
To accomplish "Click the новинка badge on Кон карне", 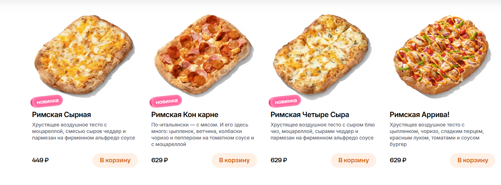I will [x=166, y=101].
